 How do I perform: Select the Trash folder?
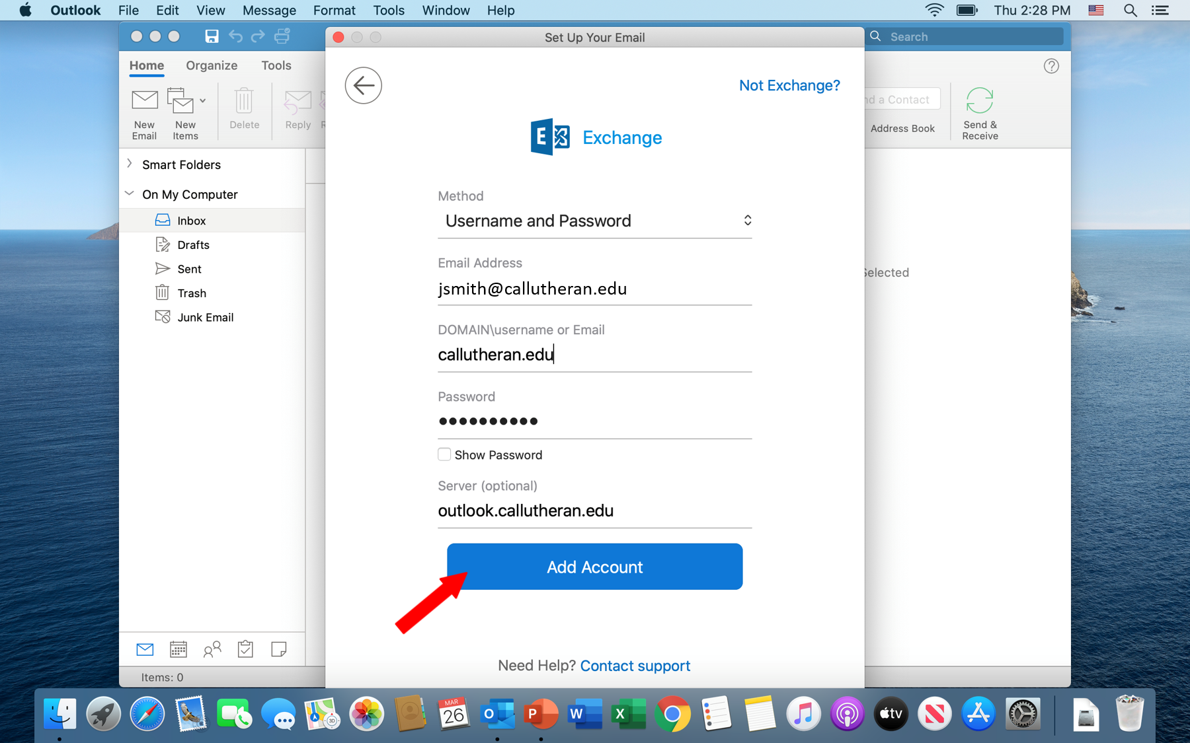pos(212,293)
